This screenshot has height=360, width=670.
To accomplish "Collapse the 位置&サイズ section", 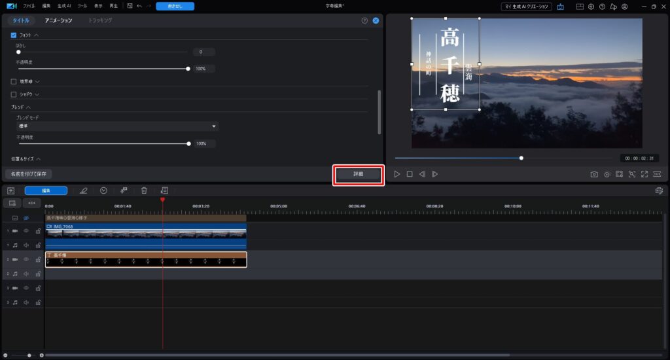I will coord(39,159).
